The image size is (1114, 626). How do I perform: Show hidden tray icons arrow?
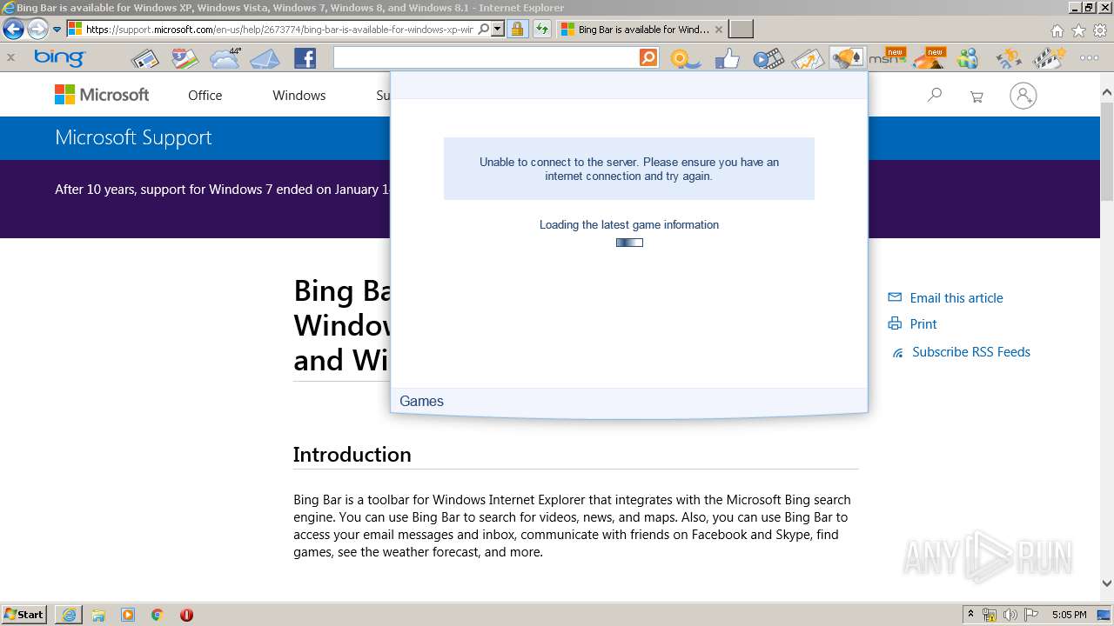pos(970,615)
